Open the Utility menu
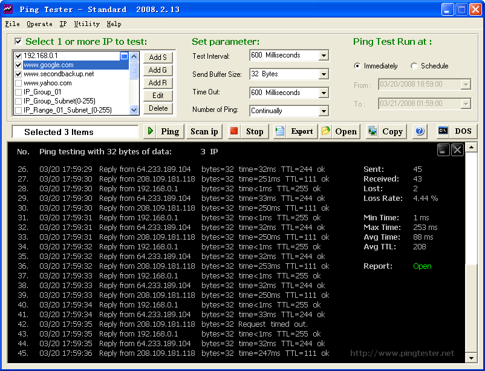 coord(86,24)
